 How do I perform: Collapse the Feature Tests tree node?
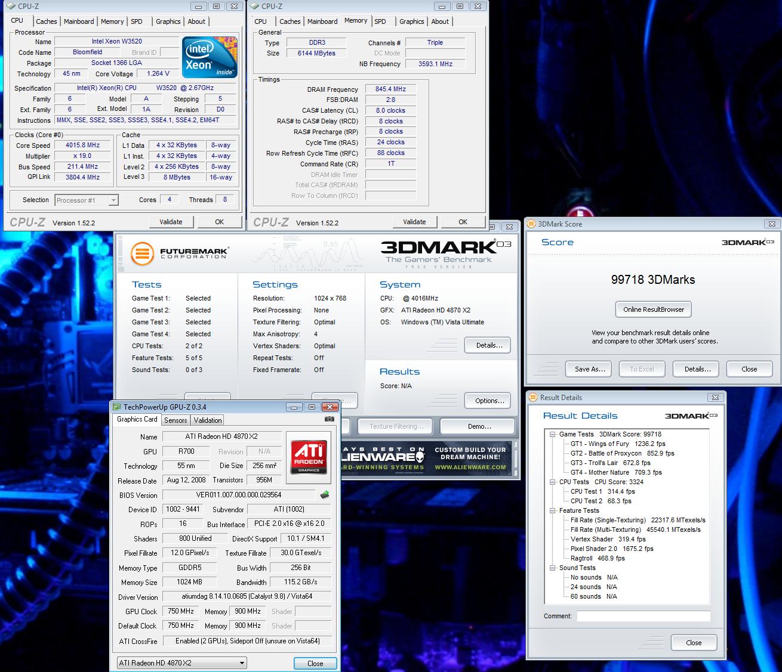click(x=553, y=510)
